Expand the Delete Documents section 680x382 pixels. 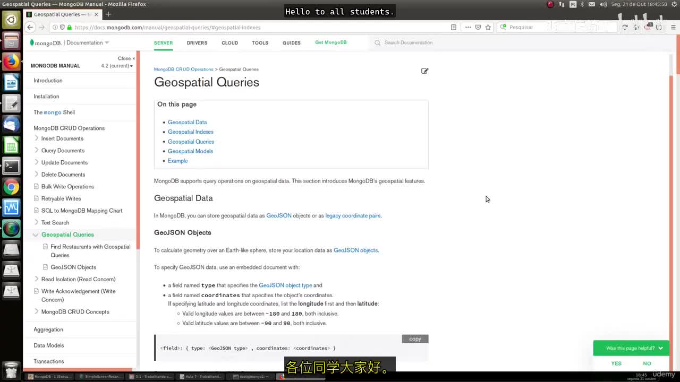click(37, 175)
